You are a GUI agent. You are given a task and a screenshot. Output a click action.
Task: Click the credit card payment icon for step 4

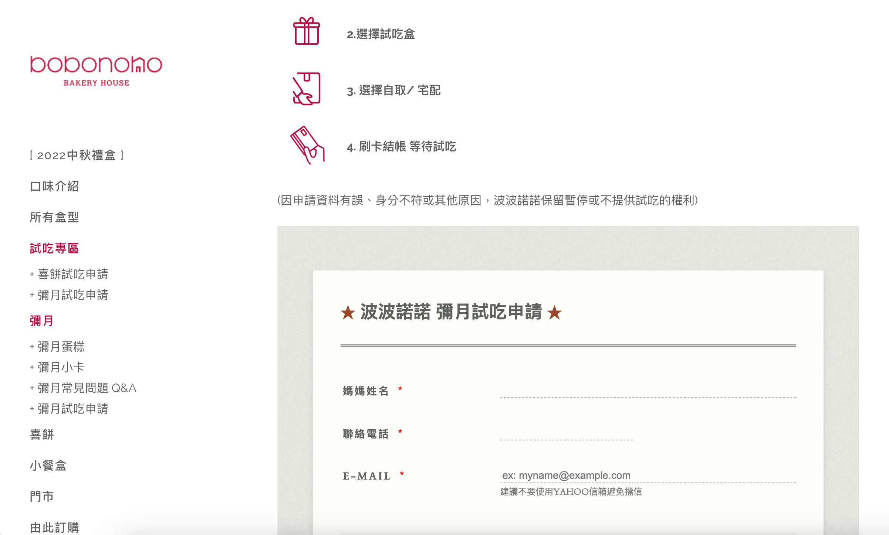(307, 145)
